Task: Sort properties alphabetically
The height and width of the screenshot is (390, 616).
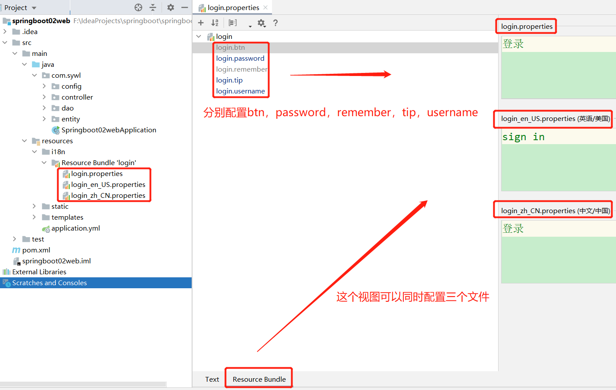Action: [x=215, y=23]
